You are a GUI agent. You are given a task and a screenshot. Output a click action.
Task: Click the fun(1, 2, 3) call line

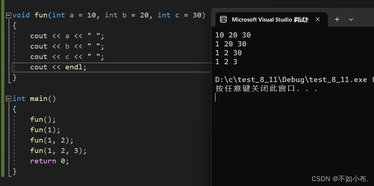coord(58,151)
